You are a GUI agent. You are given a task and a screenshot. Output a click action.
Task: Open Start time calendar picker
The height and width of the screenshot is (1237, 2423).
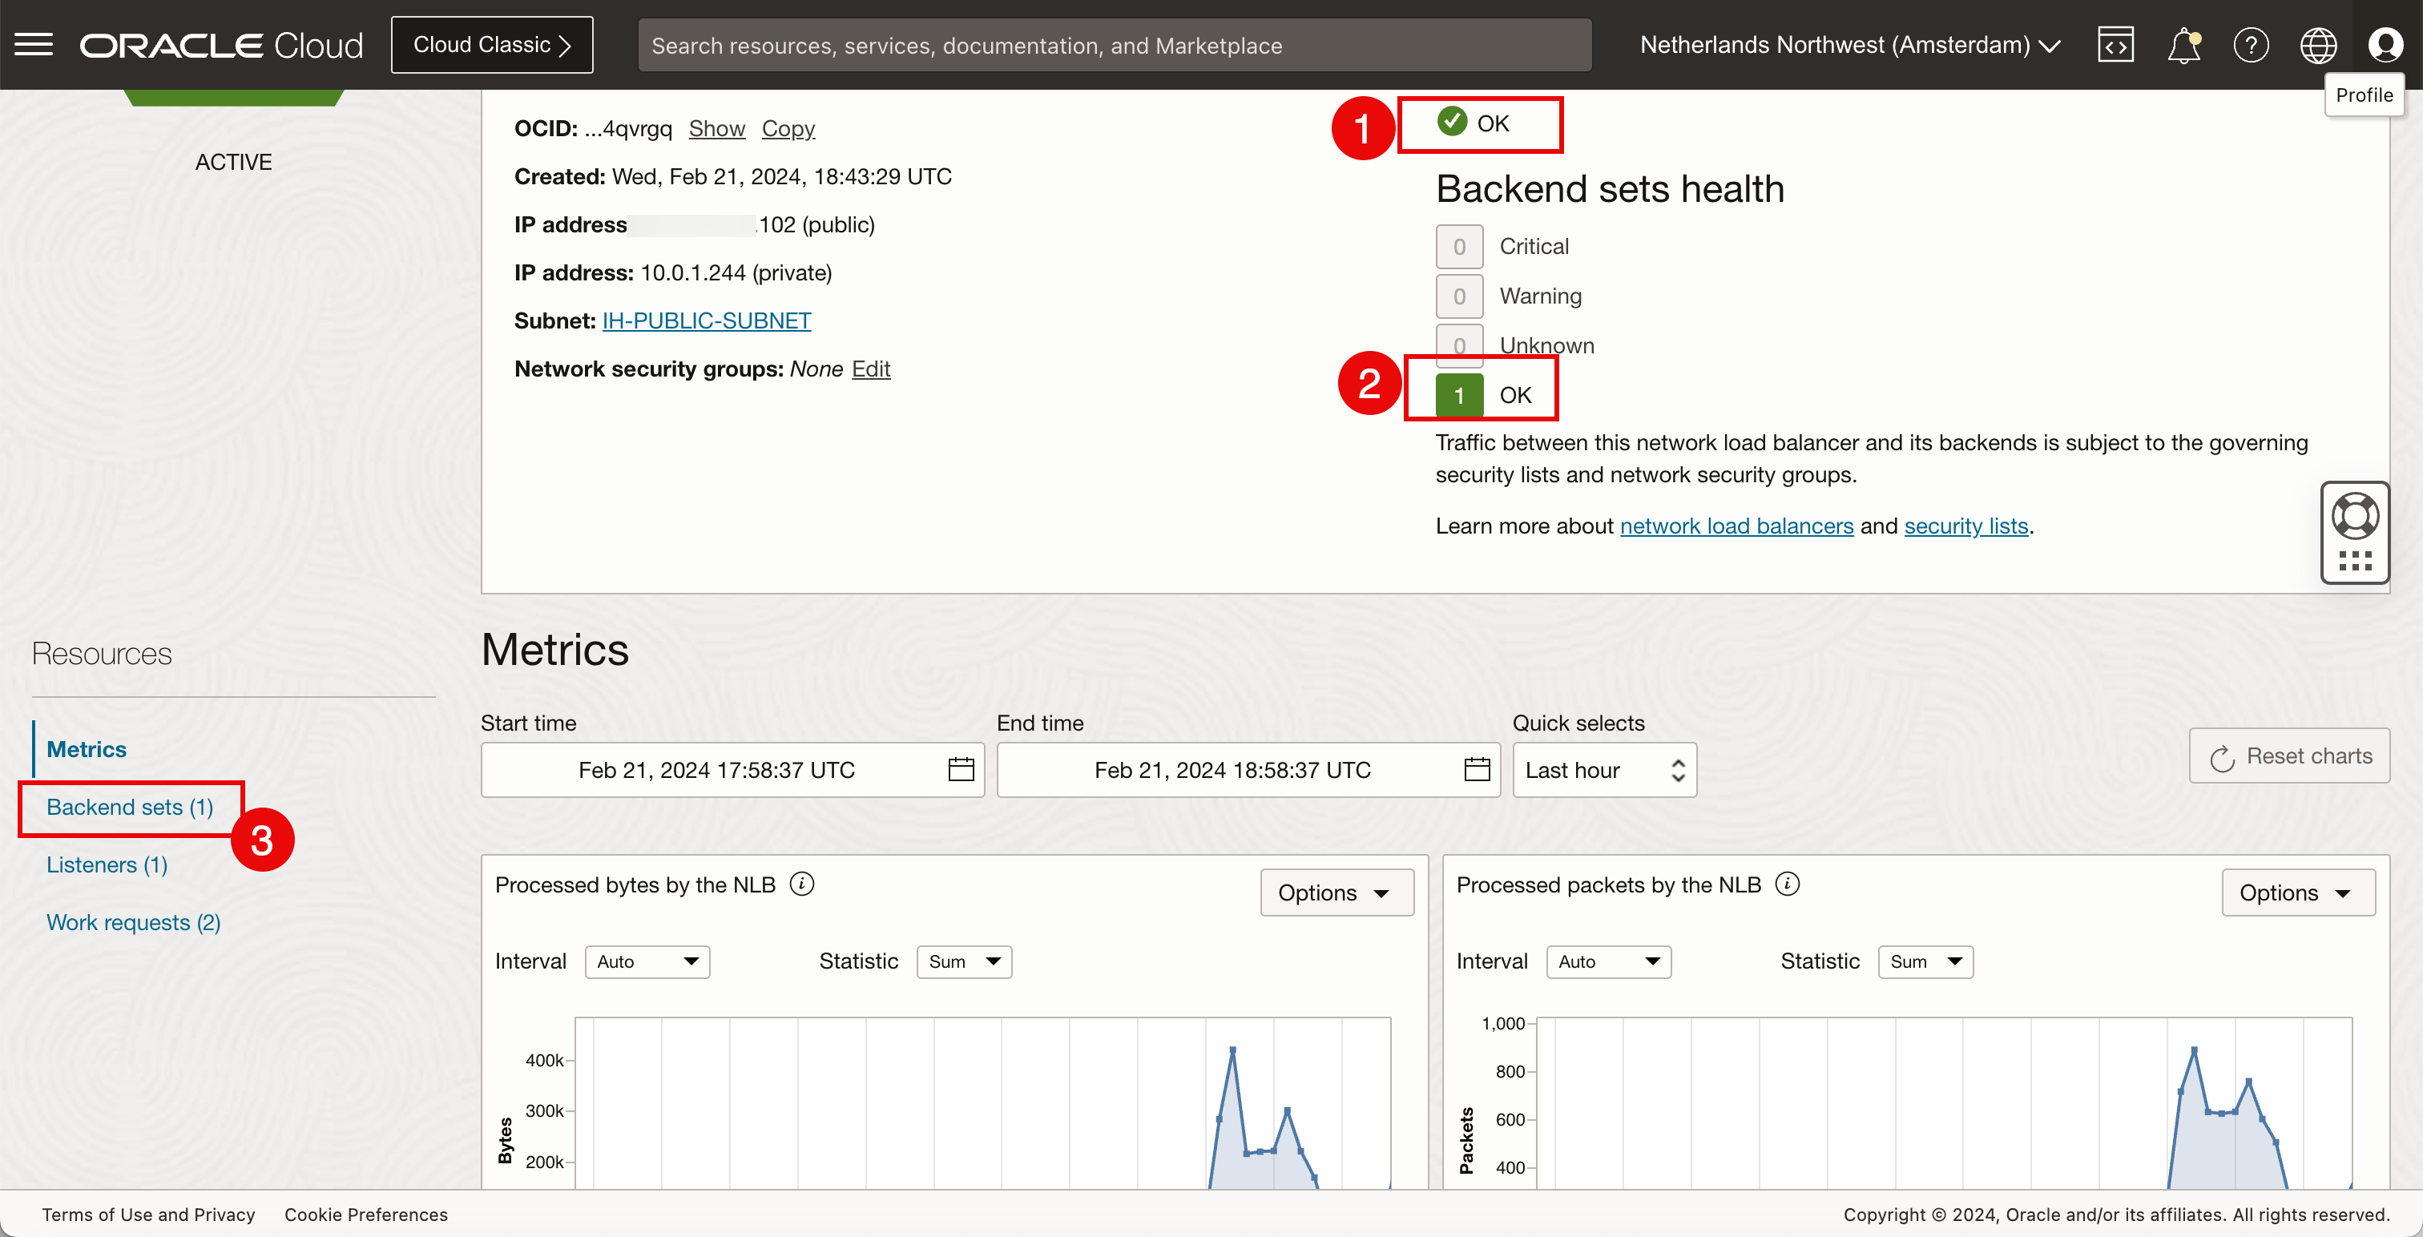(961, 769)
